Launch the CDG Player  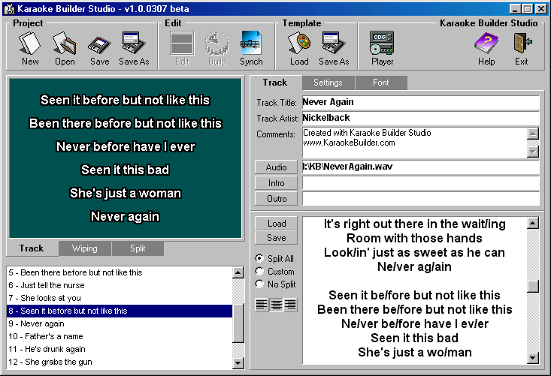382,48
